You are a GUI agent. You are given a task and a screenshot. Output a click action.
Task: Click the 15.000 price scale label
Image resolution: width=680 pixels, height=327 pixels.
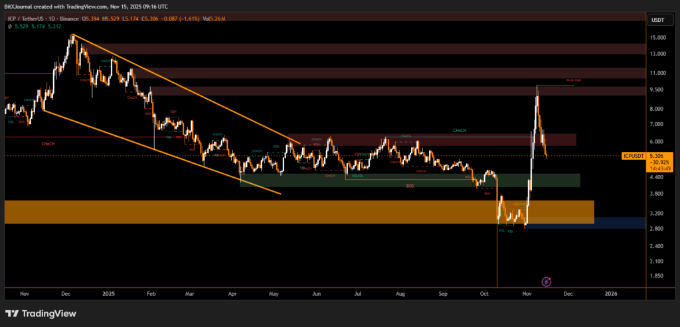coord(657,38)
